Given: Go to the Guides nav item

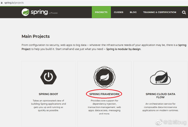Looking at the screenshot, I should point(119,12).
